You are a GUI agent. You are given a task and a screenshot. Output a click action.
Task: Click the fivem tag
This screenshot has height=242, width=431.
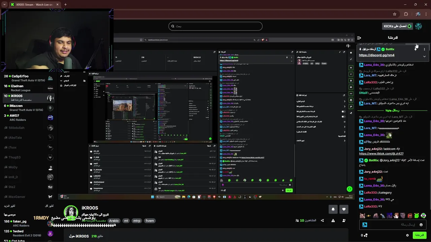(x=150, y=221)
